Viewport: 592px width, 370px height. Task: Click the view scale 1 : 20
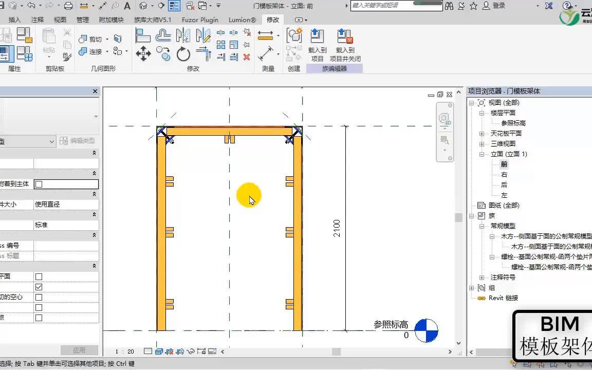[x=124, y=351]
